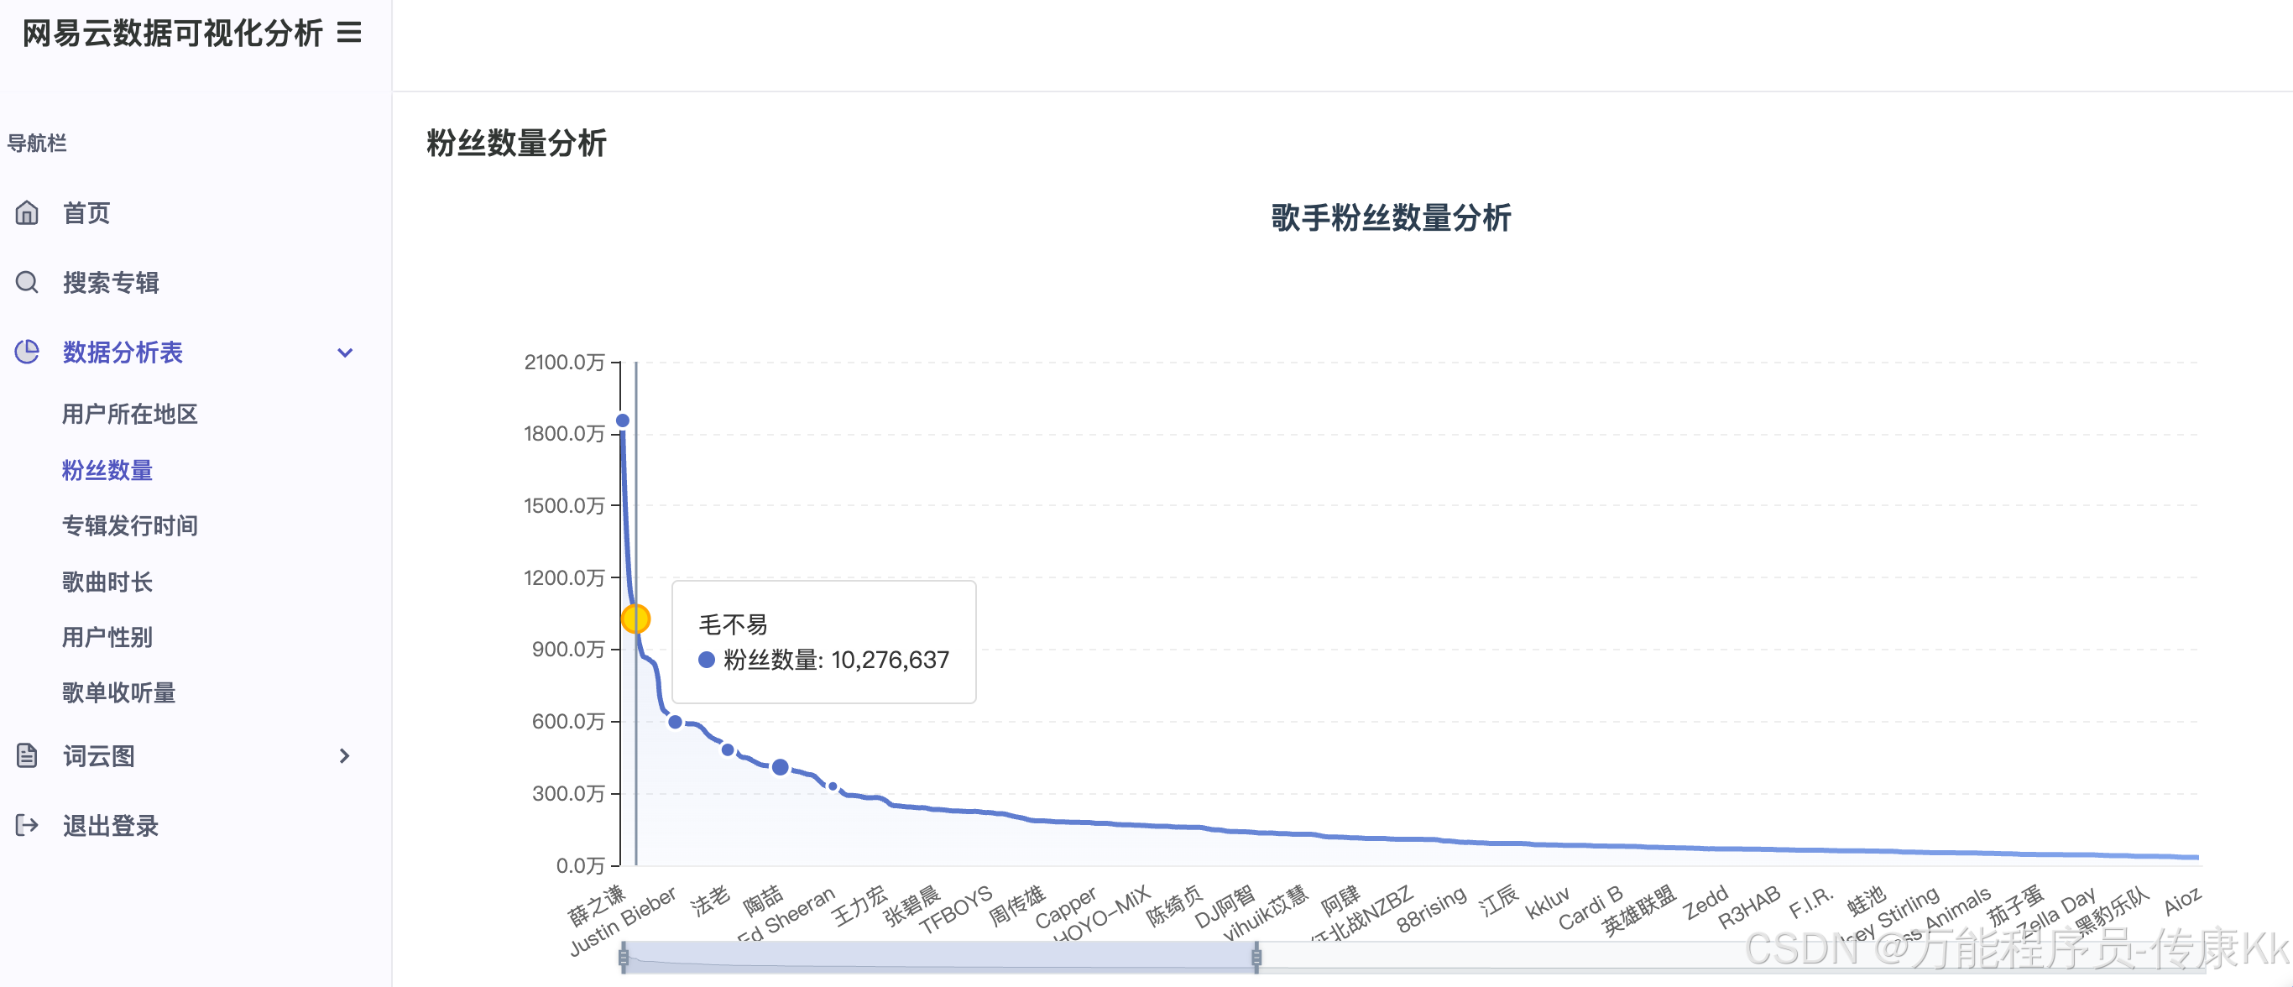The height and width of the screenshot is (987, 2293).
Task: Click the magnifier icon next to 搜索专辑
Action: click(x=28, y=282)
